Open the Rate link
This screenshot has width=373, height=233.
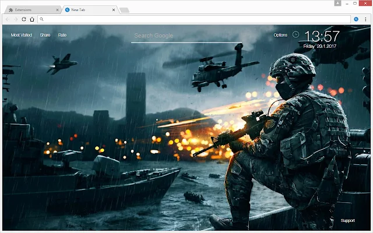62,35
